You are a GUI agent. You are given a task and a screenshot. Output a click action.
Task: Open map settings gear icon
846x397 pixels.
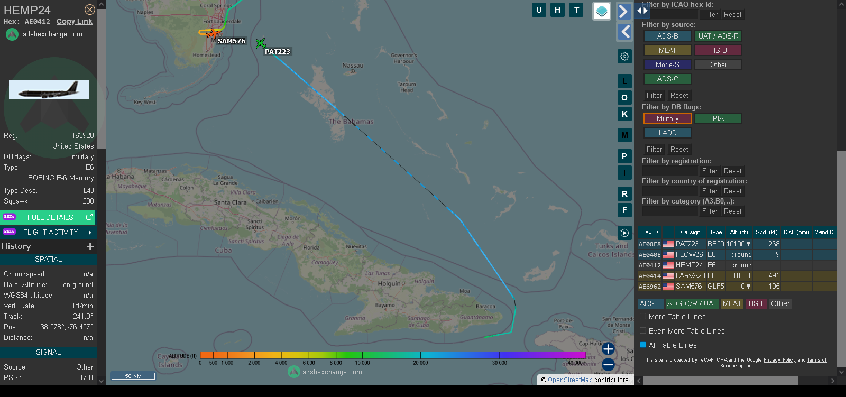[624, 56]
